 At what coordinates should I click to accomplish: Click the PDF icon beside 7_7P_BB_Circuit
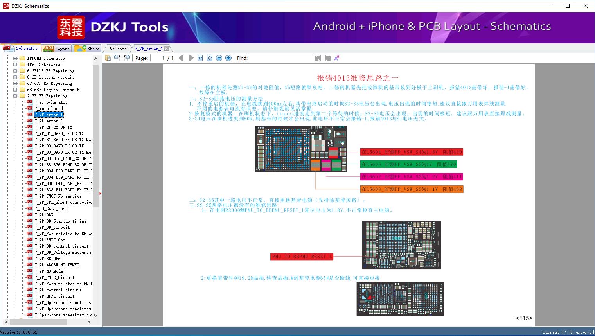point(29,227)
